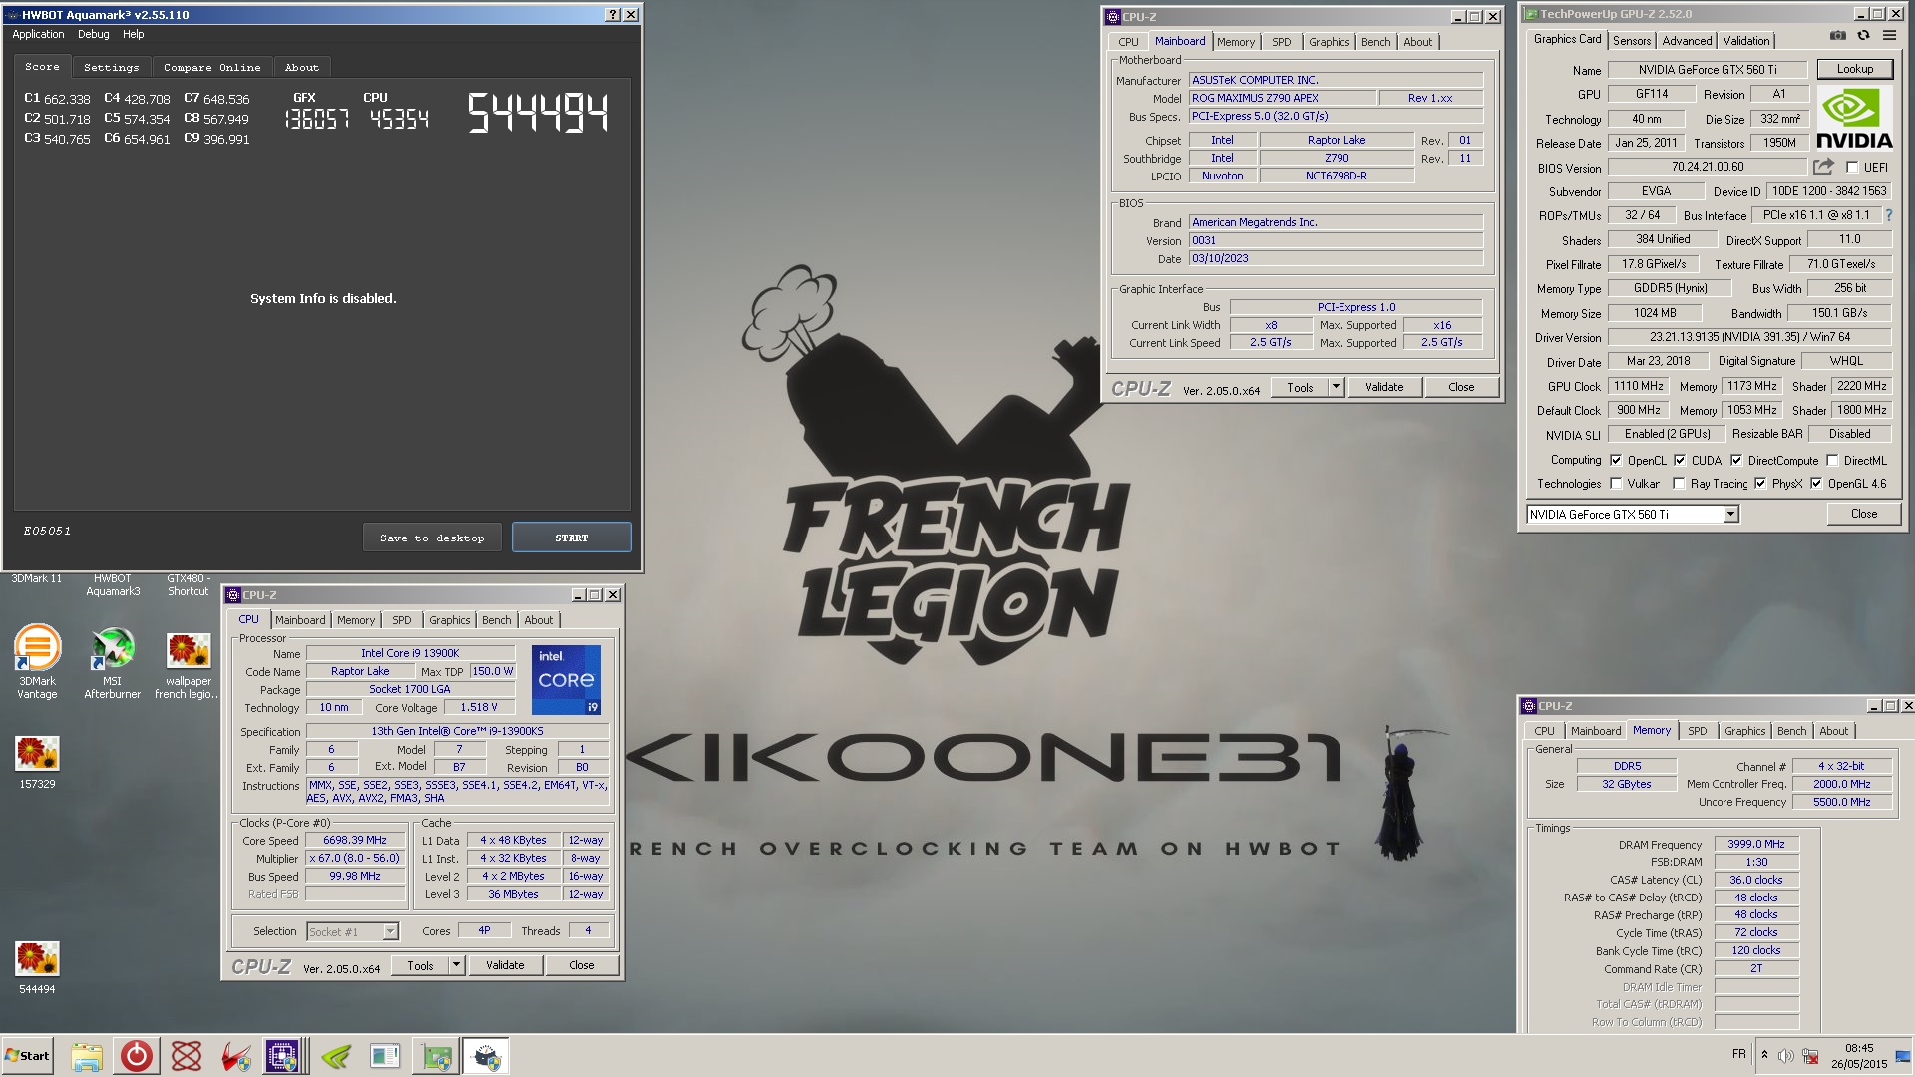Image resolution: width=1915 pixels, height=1077 pixels.
Task: Open the Application menu in Aquamark3
Action: click(38, 34)
